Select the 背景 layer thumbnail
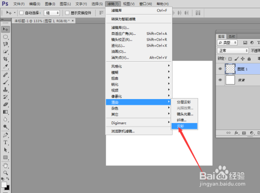This screenshot has width=260, height=193. (230, 80)
